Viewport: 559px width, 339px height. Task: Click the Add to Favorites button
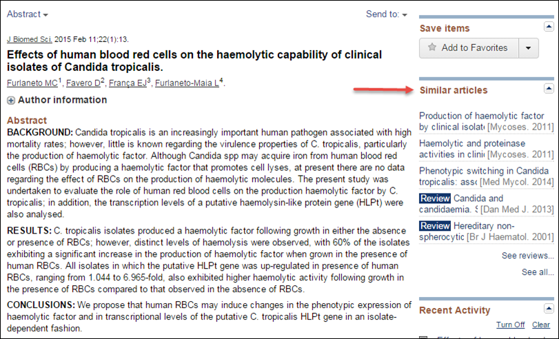pyautogui.click(x=469, y=48)
